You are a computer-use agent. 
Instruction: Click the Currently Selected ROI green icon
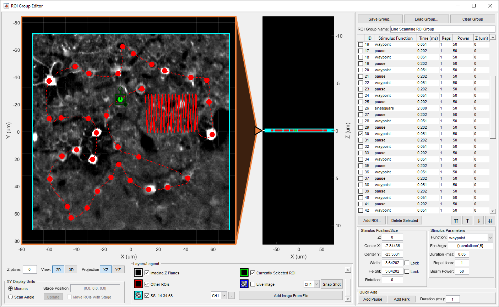pyautogui.click(x=244, y=273)
